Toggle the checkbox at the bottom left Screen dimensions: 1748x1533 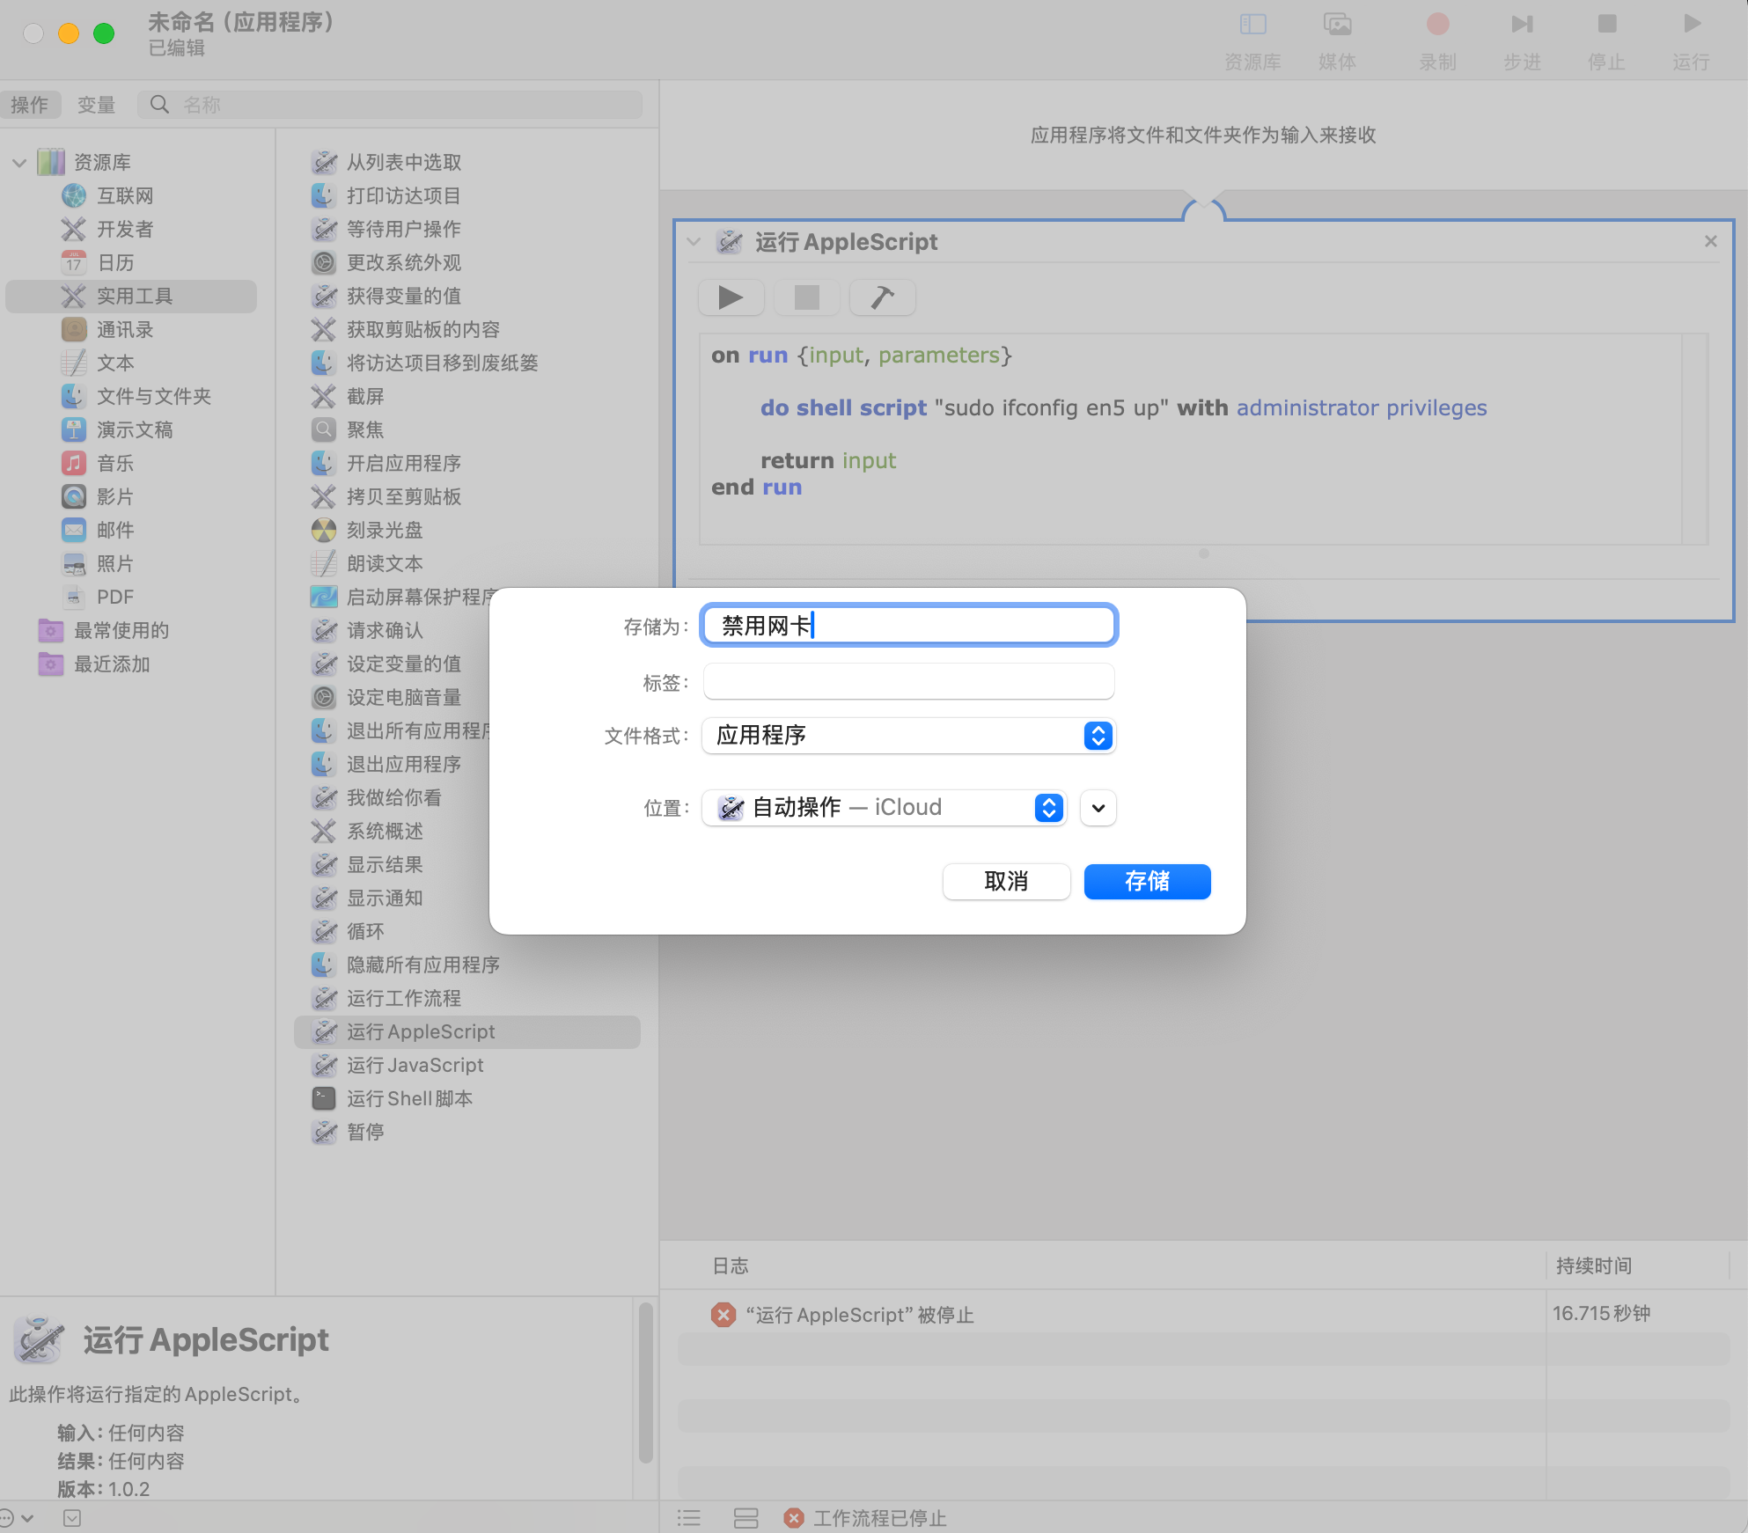(71, 1518)
